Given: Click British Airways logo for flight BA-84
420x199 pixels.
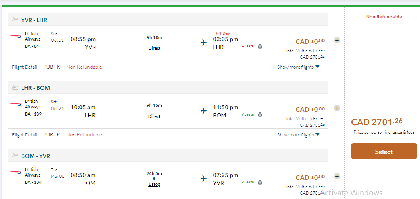Looking at the screenshot, I should coord(16,36).
